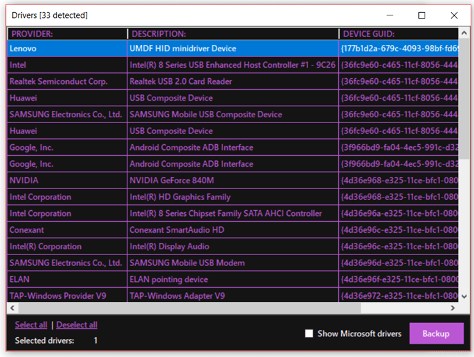Click the {4d36e96f-e325 GUID cell
Viewport: 474px width, 357px height.
click(398, 279)
